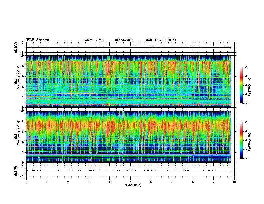This screenshot has height=204, width=264.
Task: Click the ch.1 color bar log(PSD) label
Action: coord(250,87)
